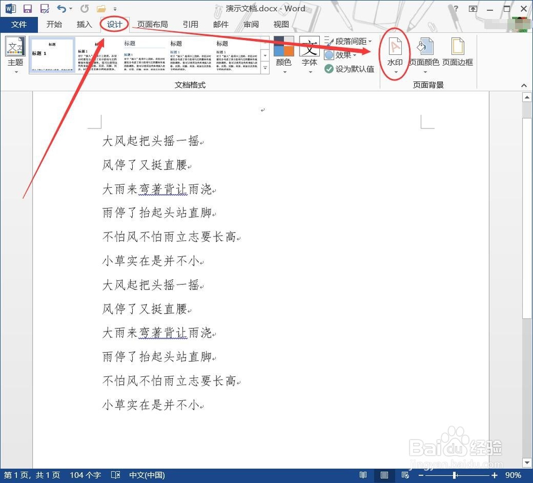Zoom in with the plus button
The image size is (533, 483).
tap(495, 475)
